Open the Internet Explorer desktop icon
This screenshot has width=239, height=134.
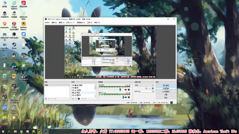point(14,5)
